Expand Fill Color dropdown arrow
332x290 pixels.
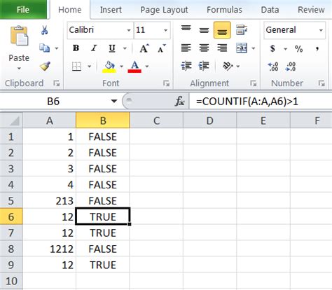[121, 67]
